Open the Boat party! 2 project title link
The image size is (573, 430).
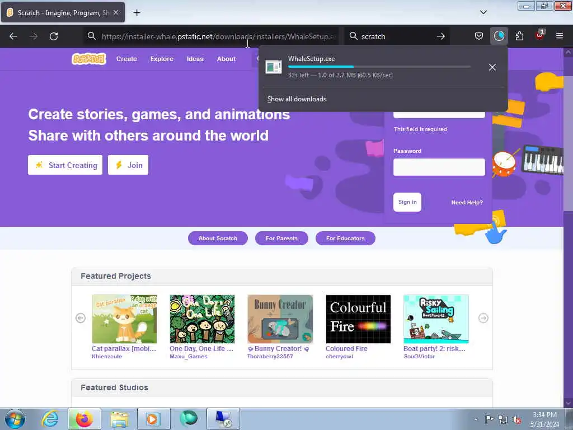(434, 349)
